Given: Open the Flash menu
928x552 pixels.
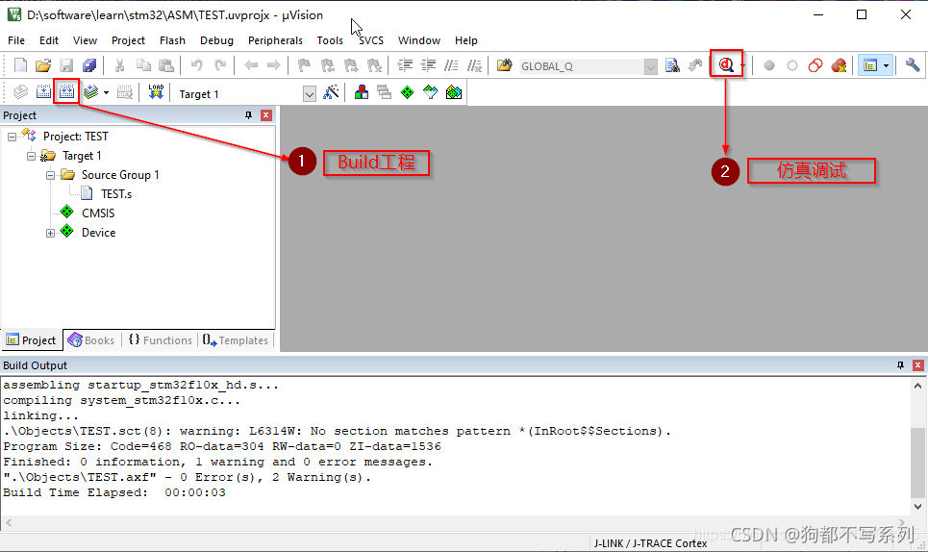Looking at the screenshot, I should (x=172, y=40).
